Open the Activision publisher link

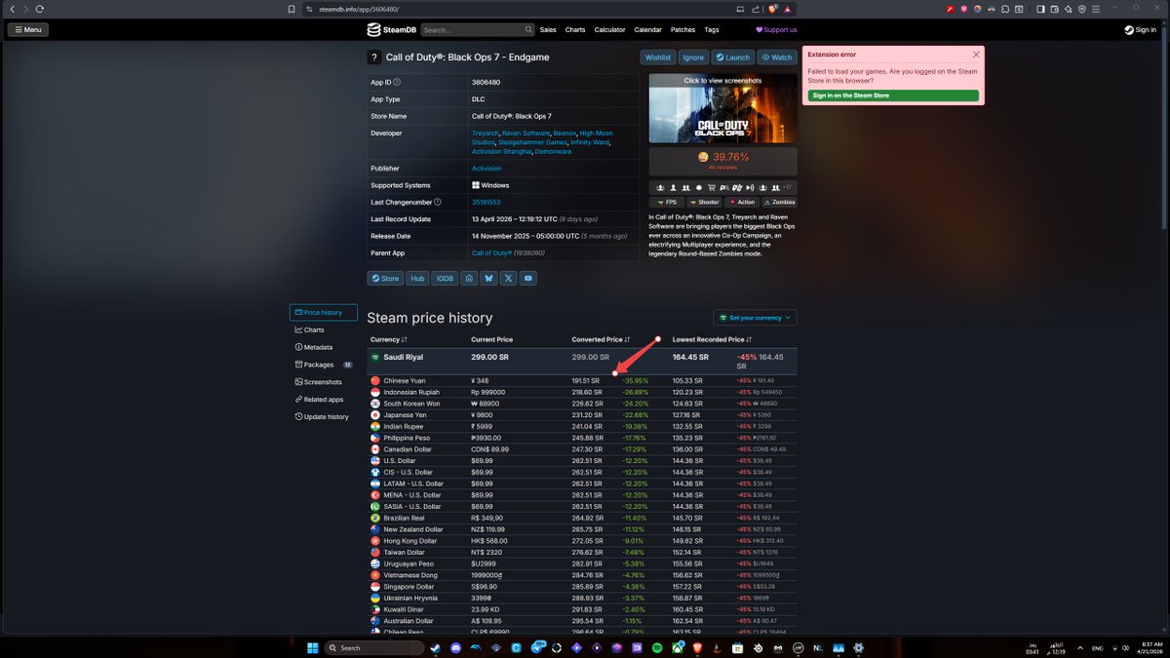pos(487,169)
